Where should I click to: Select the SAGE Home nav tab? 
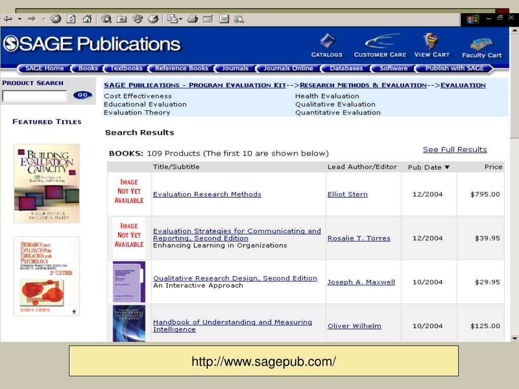(45, 68)
